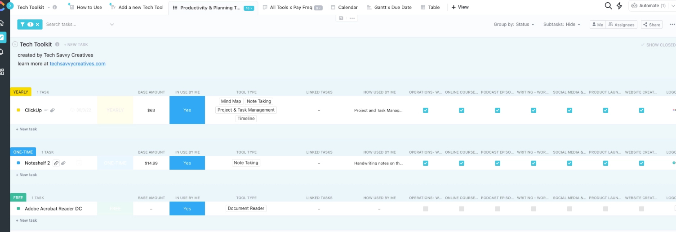Open the active tasks icon in sidebar
This screenshot has height=232, width=676.
point(2,38)
